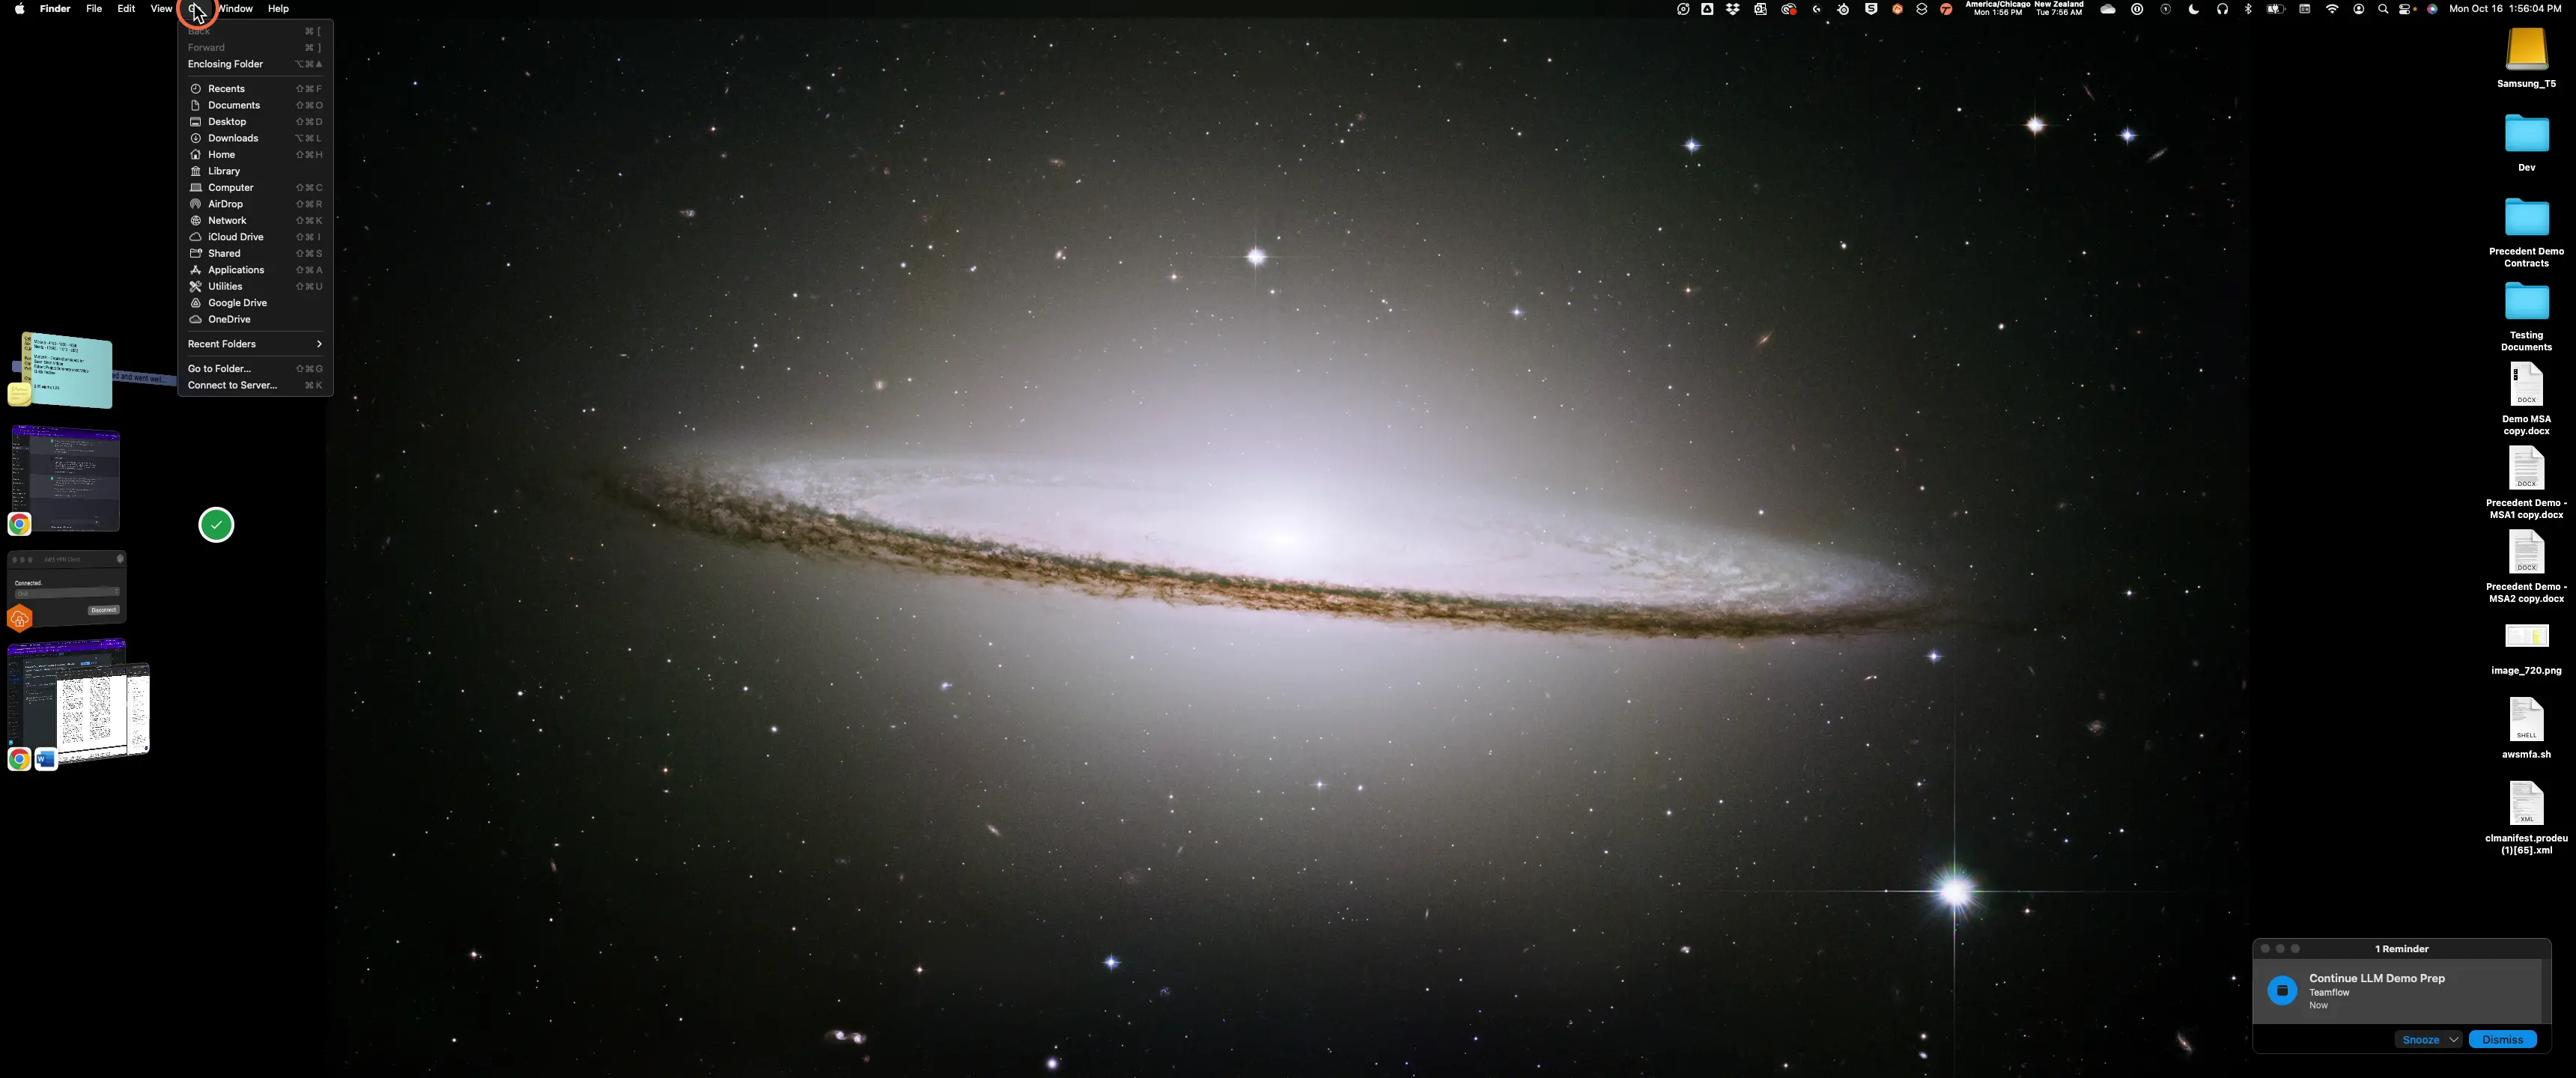The height and width of the screenshot is (1078, 2576).
Task: Expand the Recent Folders submenu
Action: [255, 344]
